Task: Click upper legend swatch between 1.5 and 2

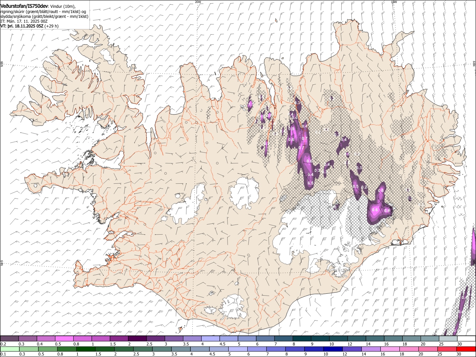Action: tap(119, 339)
